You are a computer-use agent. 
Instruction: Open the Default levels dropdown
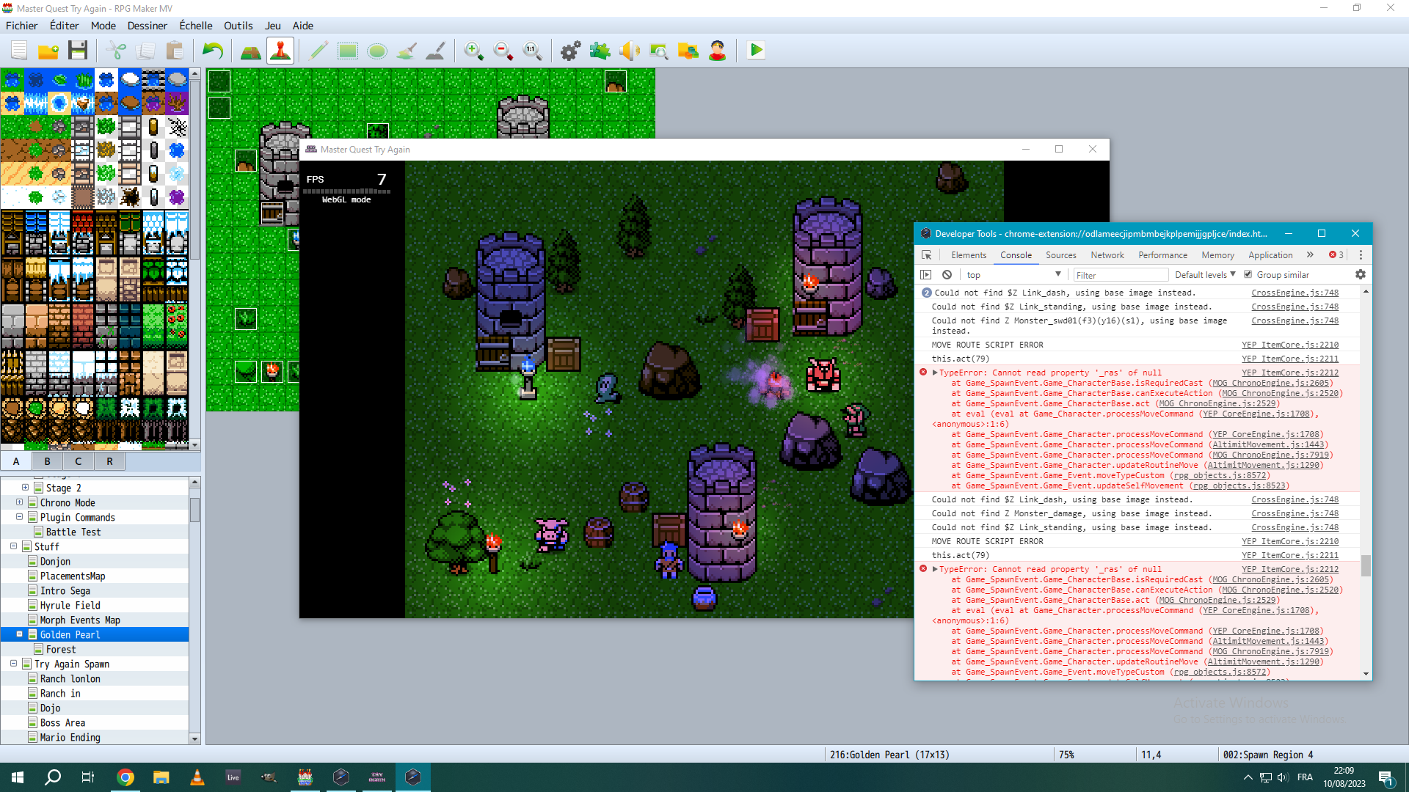pyautogui.click(x=1205, y=275)
